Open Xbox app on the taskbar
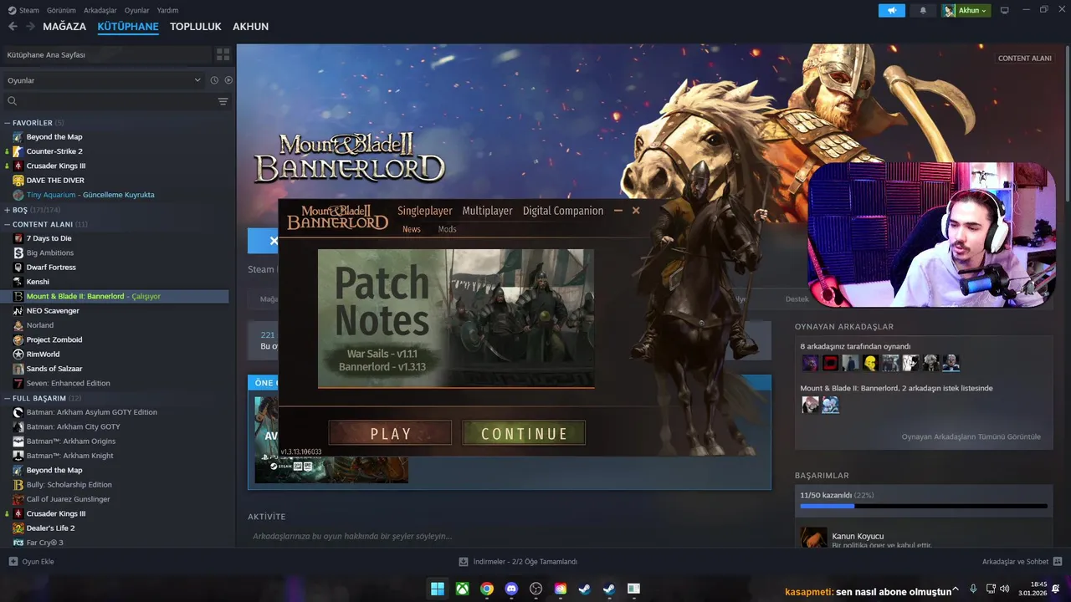1071x602 pixels. 462,589
